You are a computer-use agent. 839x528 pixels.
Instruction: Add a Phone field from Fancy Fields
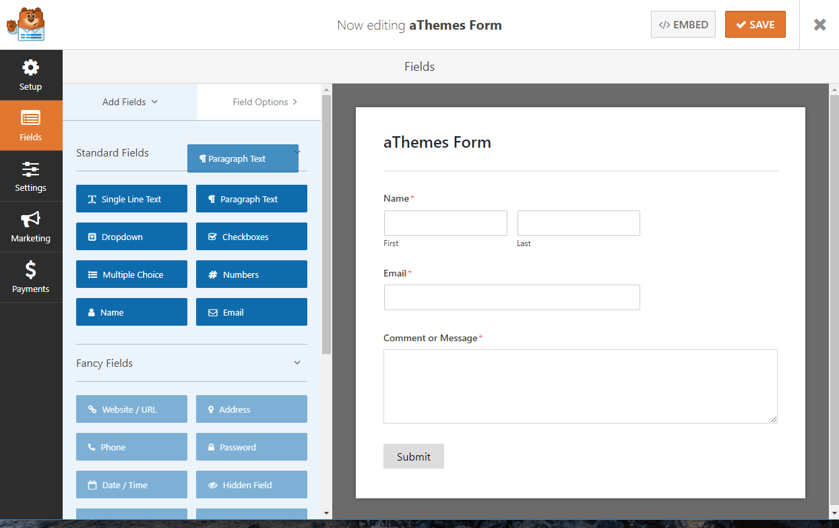[x=131, y=446]
